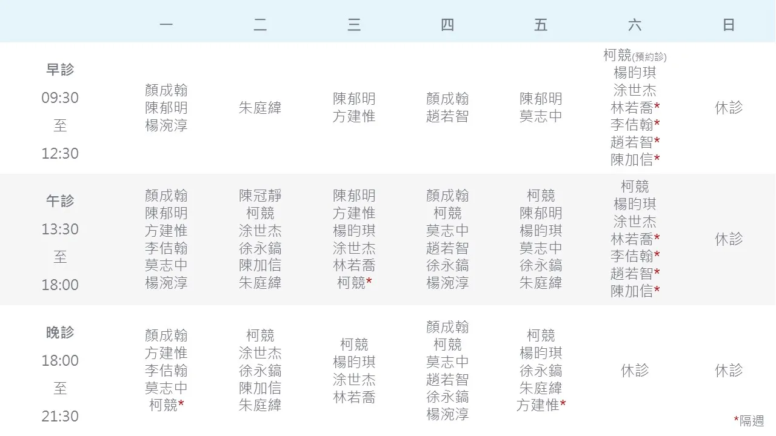Viewport: 776px width, 436px height.
Task: Click 顏成翰 in Thursday's 晚診 cell
Action: tap(447, 327)
